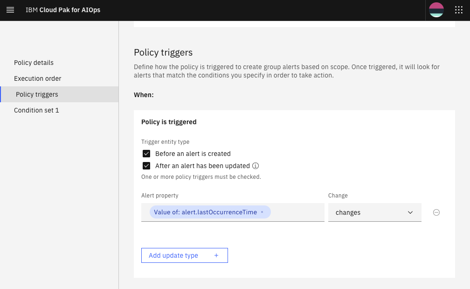Click the When: label
This screenshot has width=470, height=289.
tap(144, 95)
